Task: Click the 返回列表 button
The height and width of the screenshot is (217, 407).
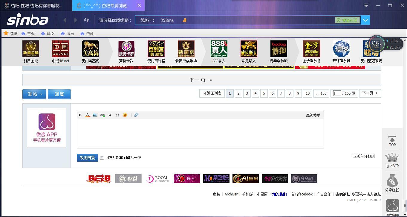Action: [212, 93]
